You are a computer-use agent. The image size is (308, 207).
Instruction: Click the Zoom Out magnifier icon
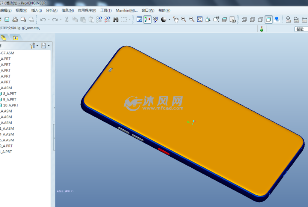[192, 19]
